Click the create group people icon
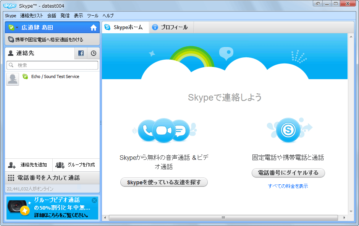The width and height of the screenshot is (359, 226). click(60, 165)
